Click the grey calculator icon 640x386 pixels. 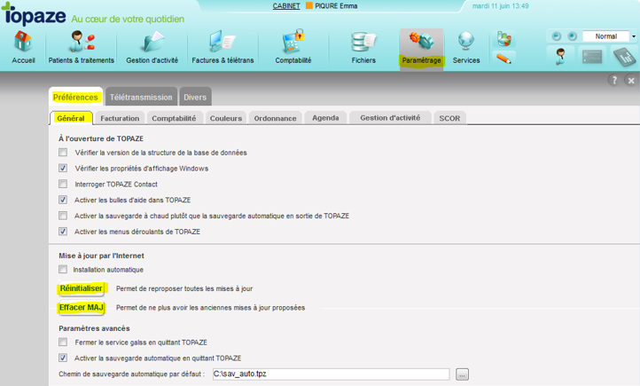(625, 57)
